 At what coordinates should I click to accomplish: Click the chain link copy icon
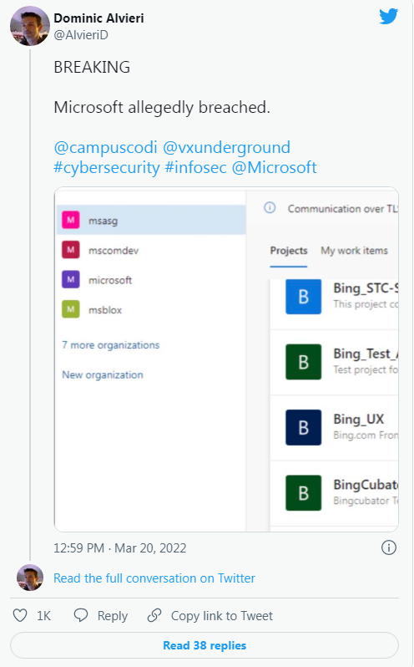point(154,615)
